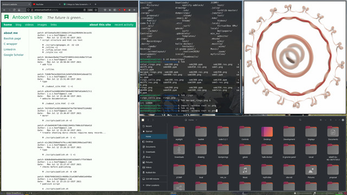Open Firefox home page icon
This screenshot has height=195, width=347.
coord(19,10)
